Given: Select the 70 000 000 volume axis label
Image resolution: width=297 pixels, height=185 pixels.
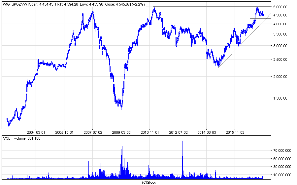Looking at the screenshot, I should [x=282, y=150].
